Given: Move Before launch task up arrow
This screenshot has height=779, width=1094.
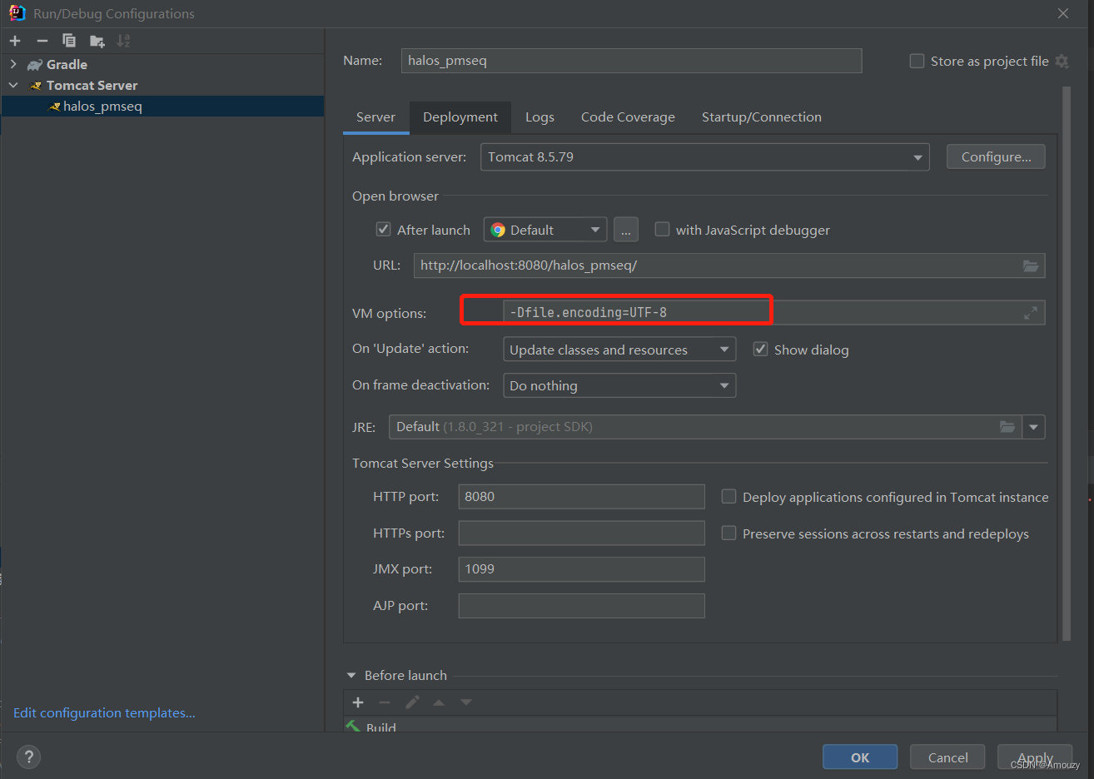Looking at the screenshot, I should pyautogui.click(x=439, y=702).
